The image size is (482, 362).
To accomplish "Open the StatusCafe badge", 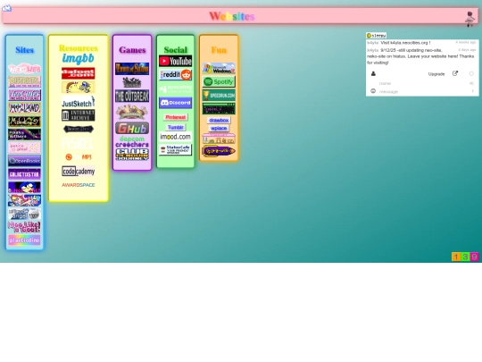I will (175, 149).
